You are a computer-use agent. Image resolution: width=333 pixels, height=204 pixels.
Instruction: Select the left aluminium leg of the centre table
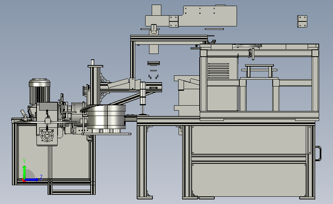(142, 162)
